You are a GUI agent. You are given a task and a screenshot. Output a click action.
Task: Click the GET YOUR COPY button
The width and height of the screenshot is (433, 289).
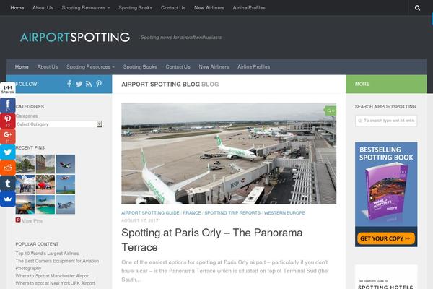pos(386,238)
